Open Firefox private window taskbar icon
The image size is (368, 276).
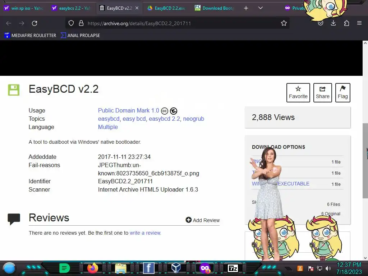pos(204,268)
